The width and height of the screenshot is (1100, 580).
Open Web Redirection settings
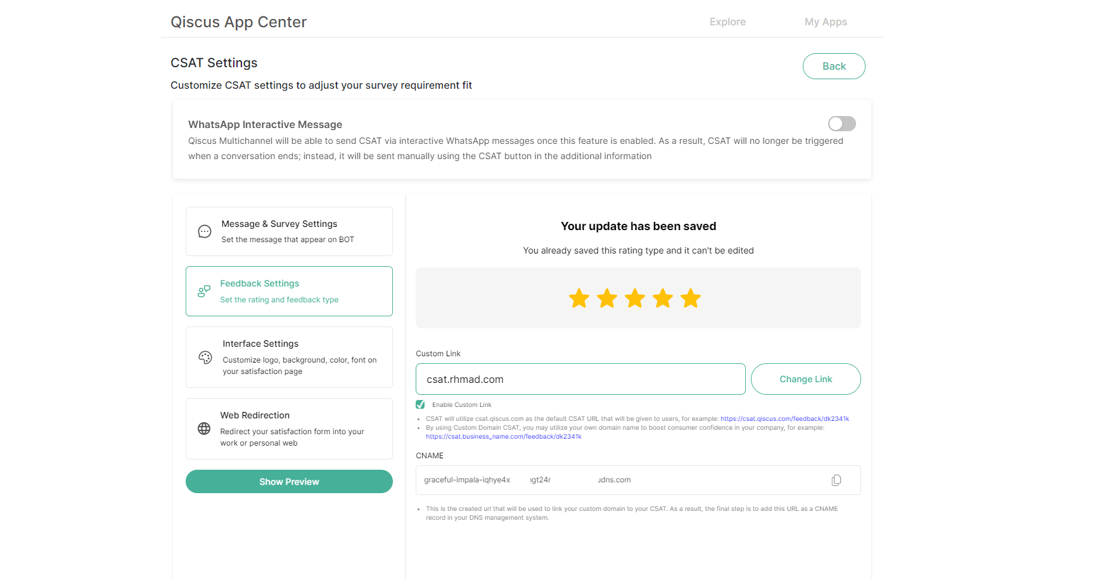(289, 429)
